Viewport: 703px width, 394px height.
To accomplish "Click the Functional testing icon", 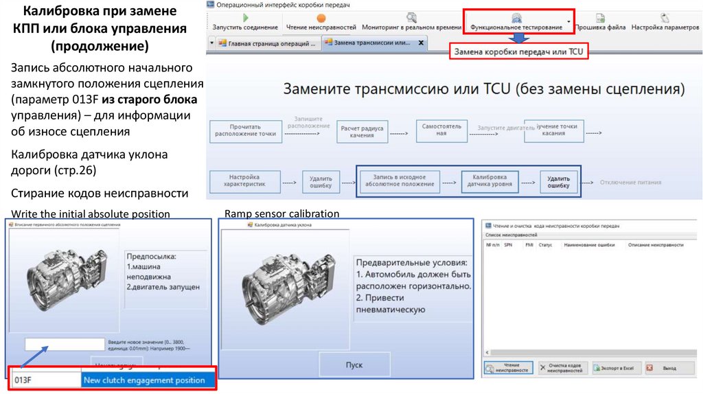I will pos(516,18).
